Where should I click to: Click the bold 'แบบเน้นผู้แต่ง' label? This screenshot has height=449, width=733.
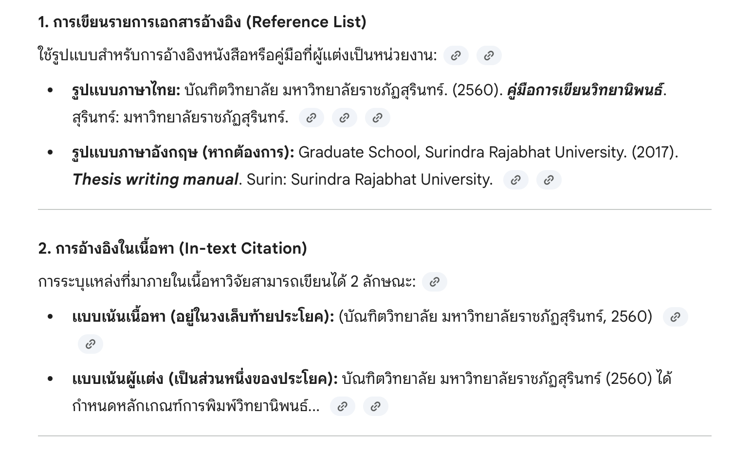click(118, 379)
